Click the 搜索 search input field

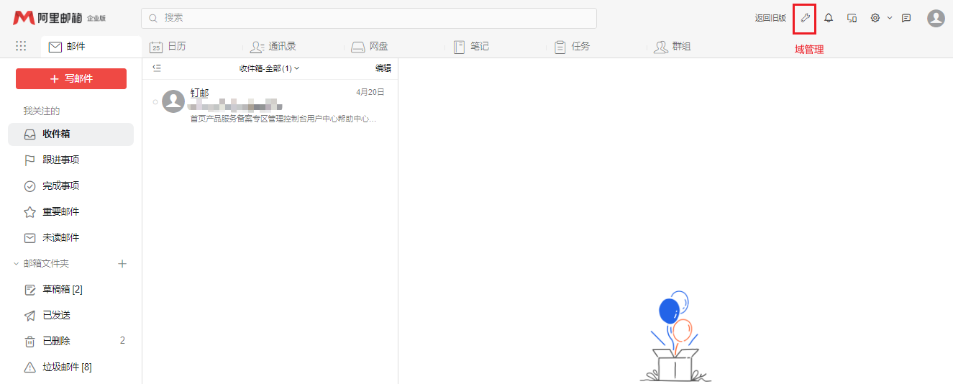(368, 18)
